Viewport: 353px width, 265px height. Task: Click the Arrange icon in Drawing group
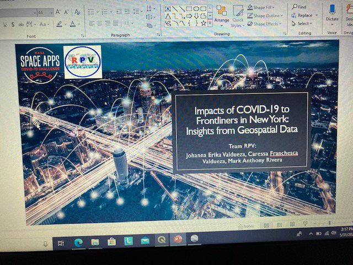222,14
